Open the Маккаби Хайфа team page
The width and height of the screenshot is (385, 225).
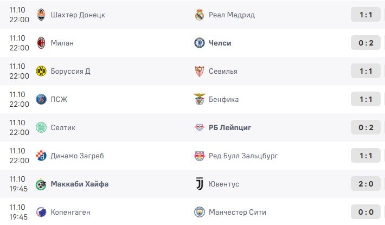[x=79, y=184]
